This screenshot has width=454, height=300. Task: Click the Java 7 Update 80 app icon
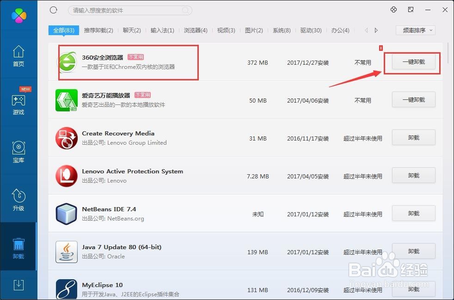[x=66, y=252]
